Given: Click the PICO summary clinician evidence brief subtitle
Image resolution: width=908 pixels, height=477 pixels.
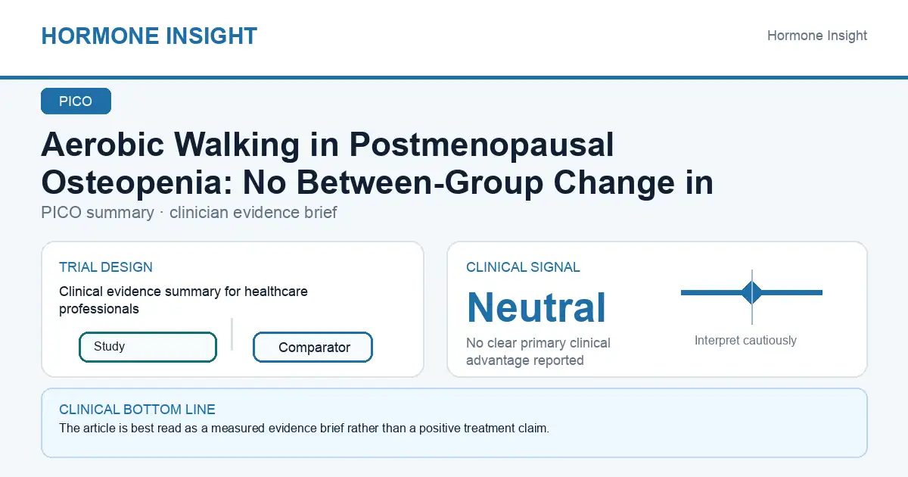Looking at the screenshot, I should (189, 213).
